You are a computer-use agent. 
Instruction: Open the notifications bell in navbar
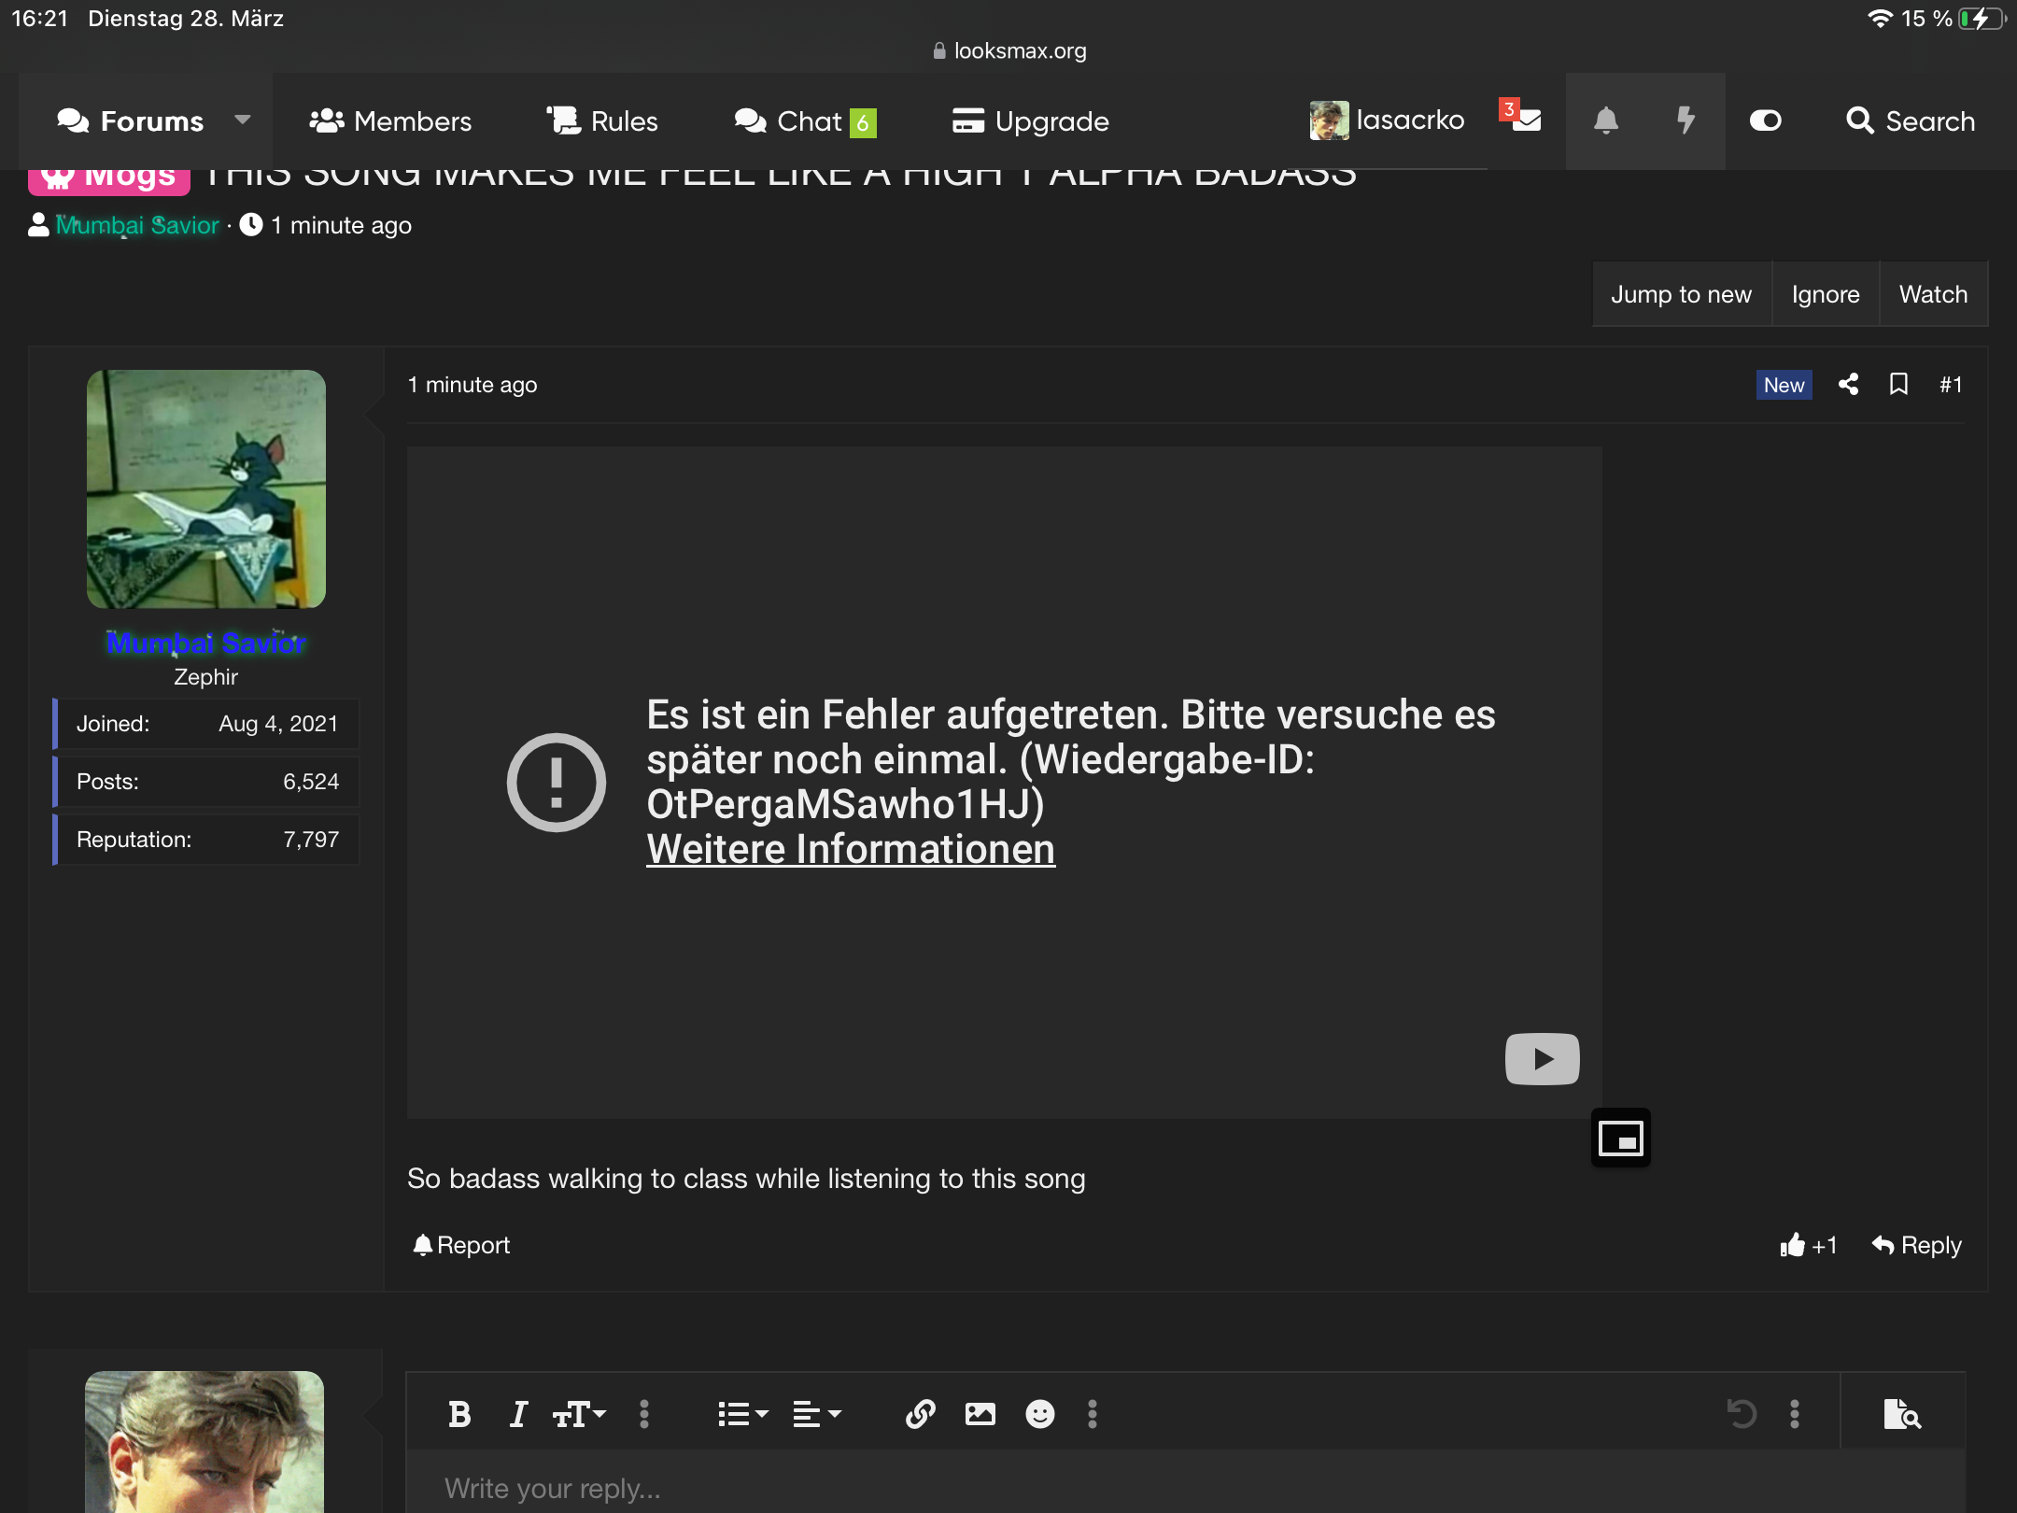1605,121
